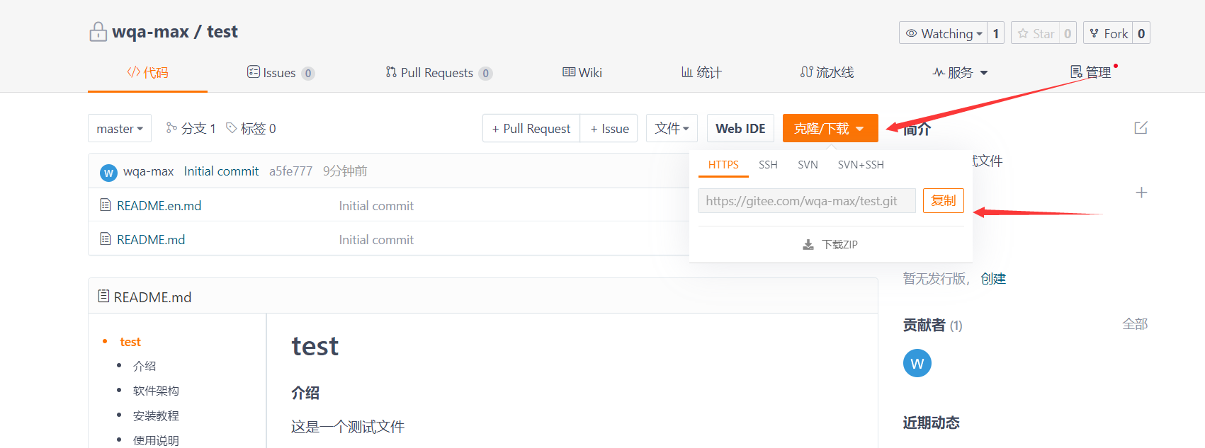Screen dimensions: 1205x448
Task: Click the HTTPS clone URL field
Action: [x=806, y=201]
